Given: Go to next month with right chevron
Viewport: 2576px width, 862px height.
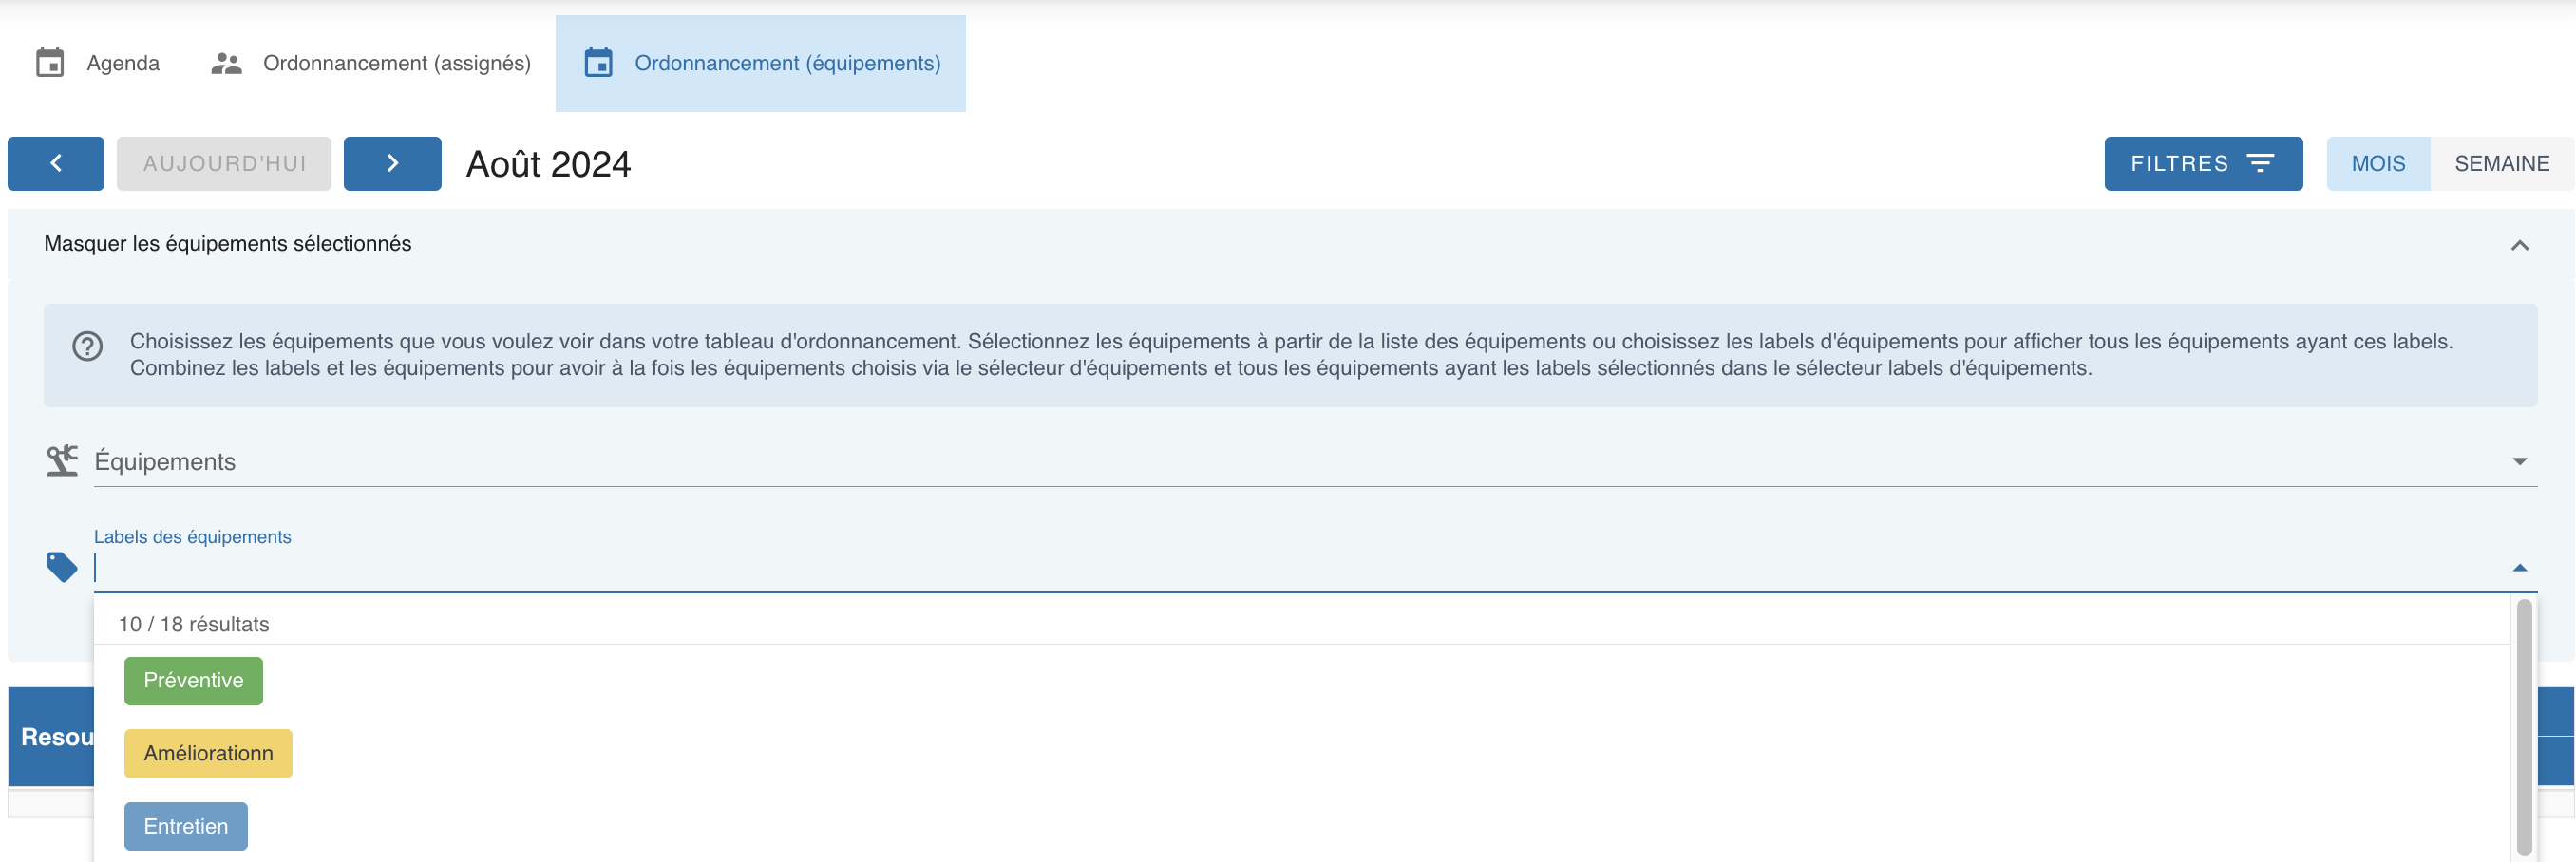Looking at the screenshot, I should 392,164.
